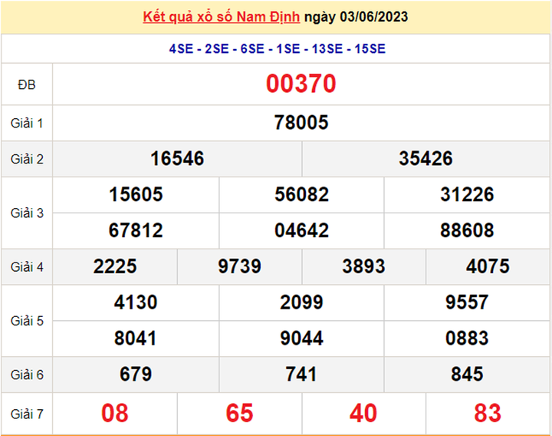Select third prize number 31226
Viewport: 552px width, 436px height.
tap(467, 194)
